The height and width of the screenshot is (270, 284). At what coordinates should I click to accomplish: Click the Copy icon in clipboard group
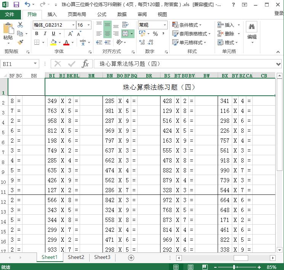20,34
